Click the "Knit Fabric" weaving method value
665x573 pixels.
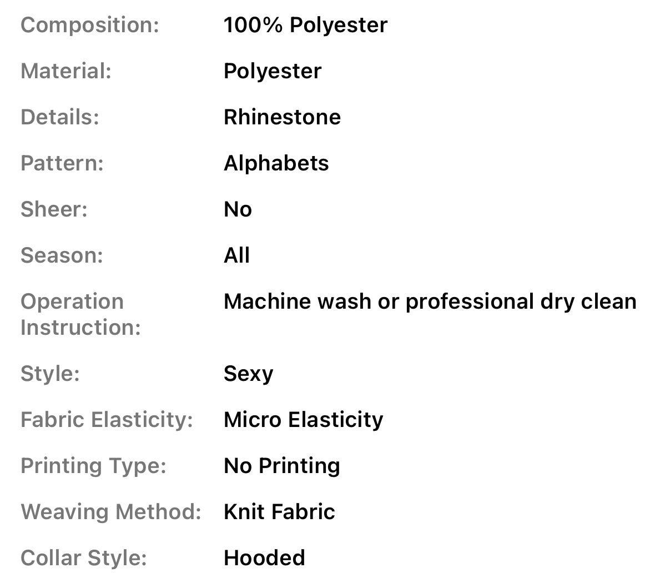pos(279,512)
